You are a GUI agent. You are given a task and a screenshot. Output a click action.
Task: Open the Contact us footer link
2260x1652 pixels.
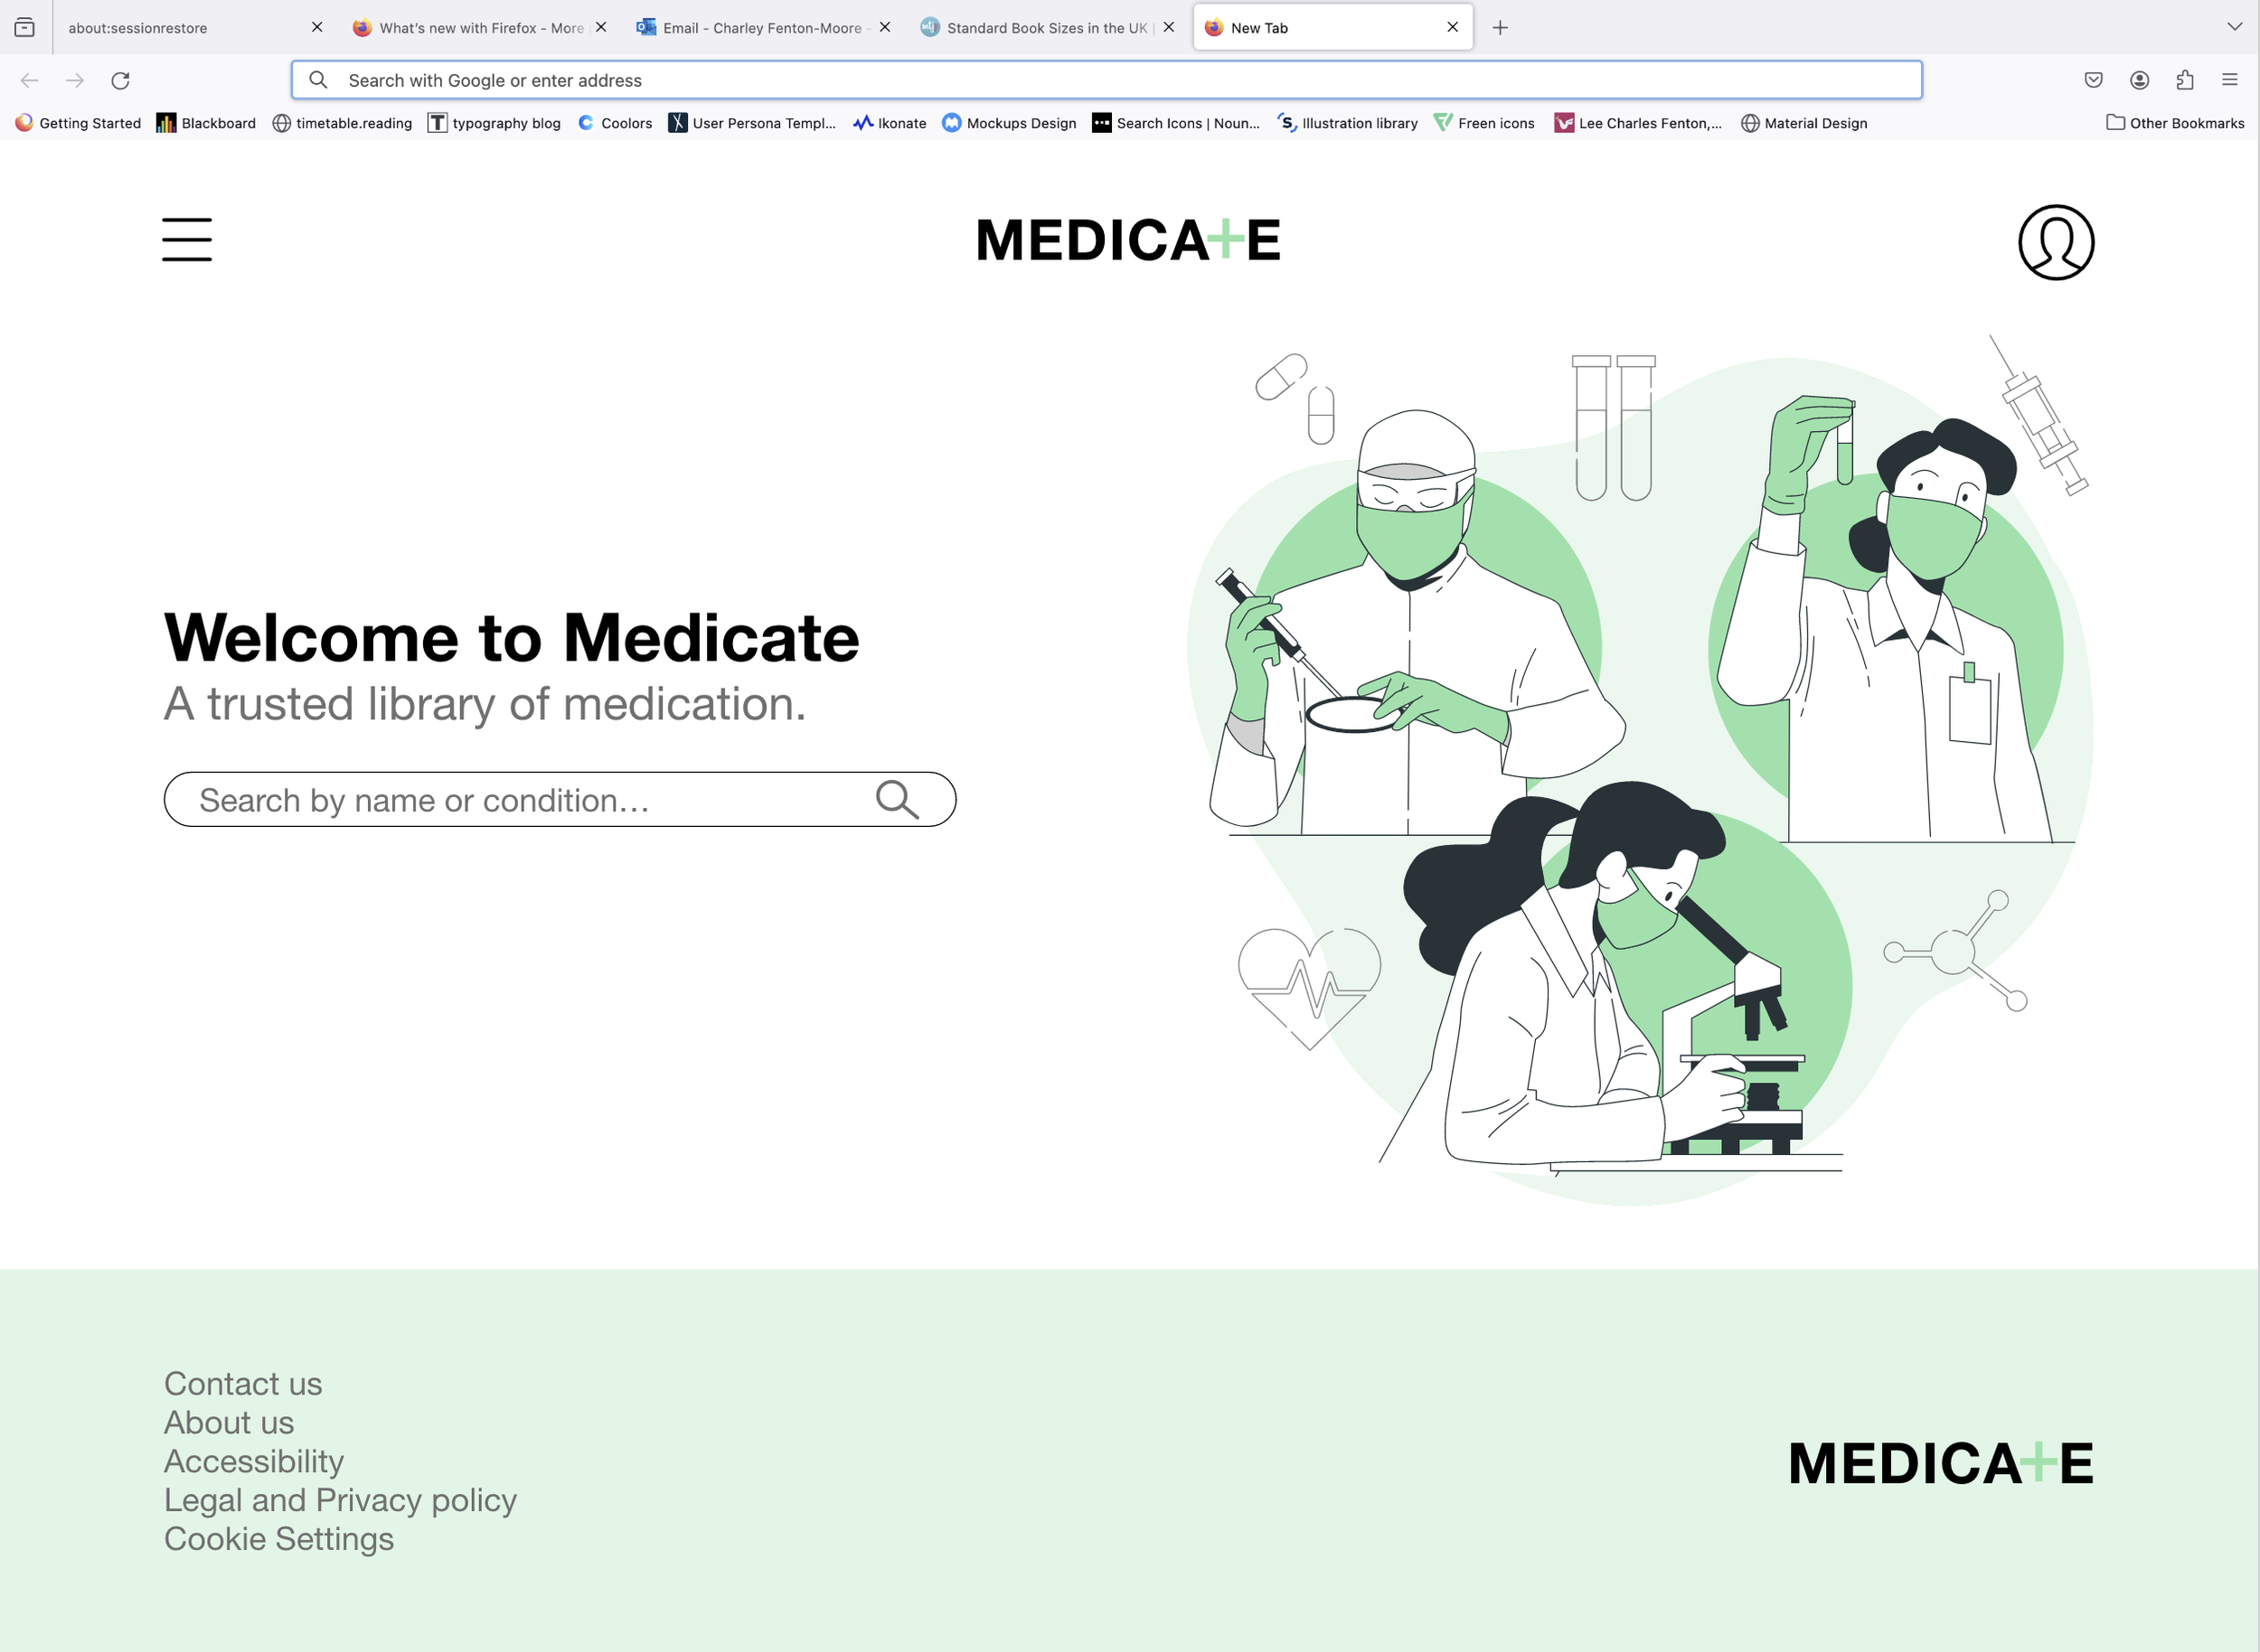pyautogui.click(x=243, y=1383)
